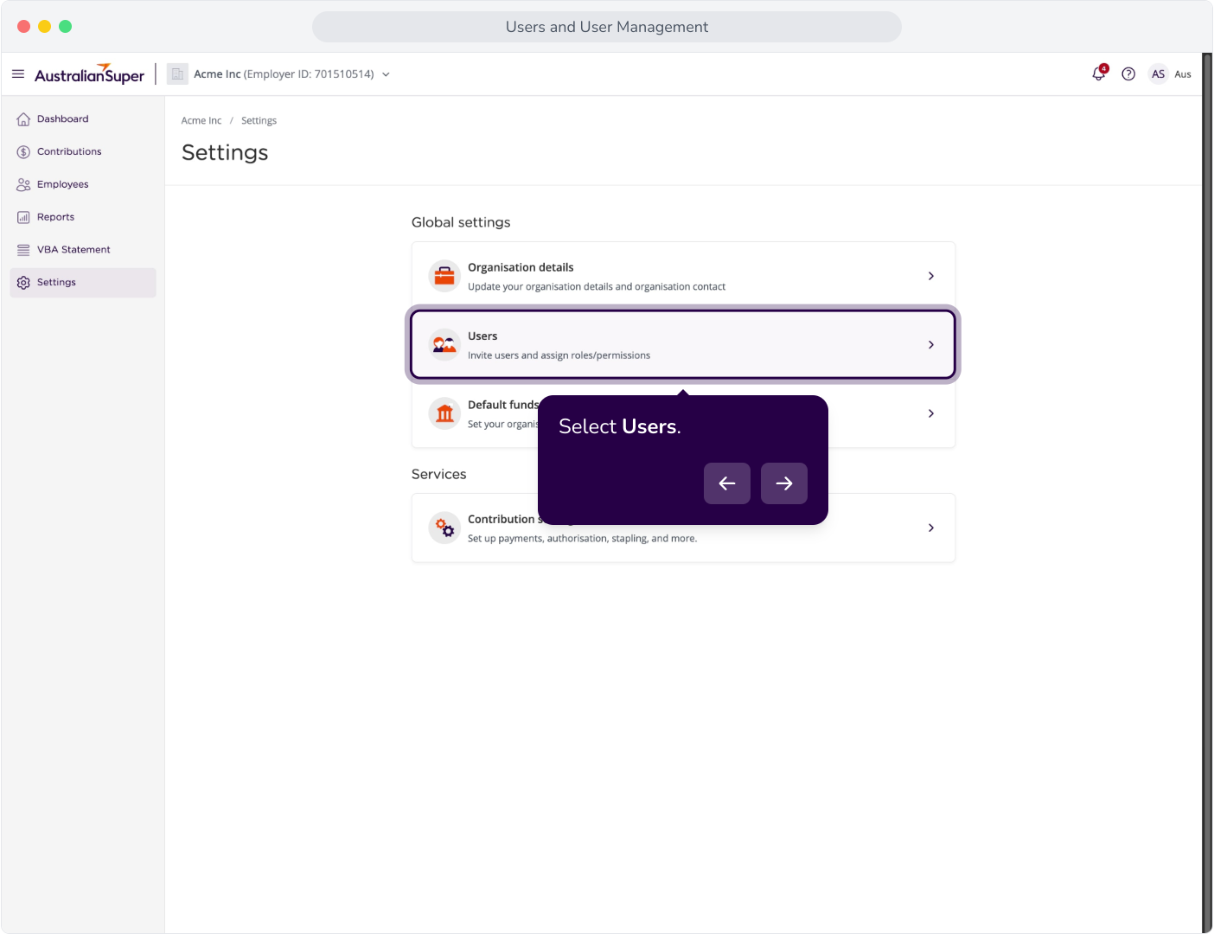Open Contribution settings row chevron

click(x=931, y=528)
